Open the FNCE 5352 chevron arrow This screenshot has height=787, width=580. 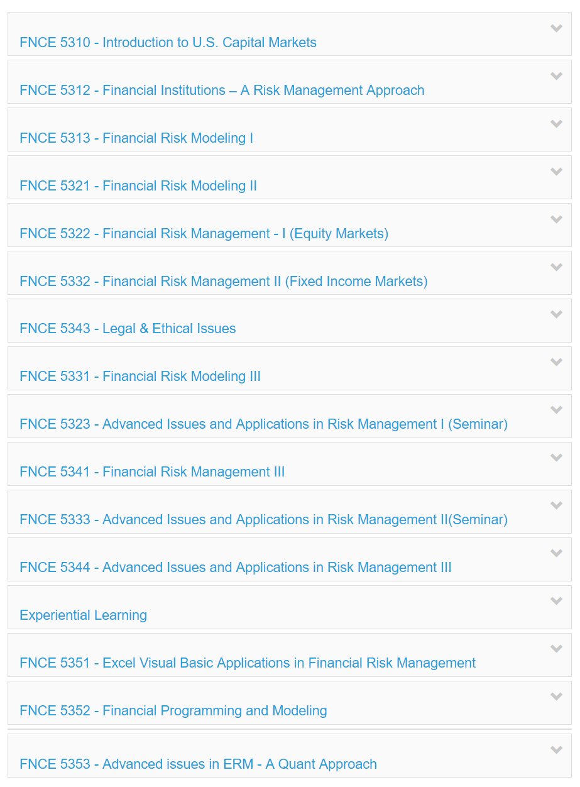point(556,696)
